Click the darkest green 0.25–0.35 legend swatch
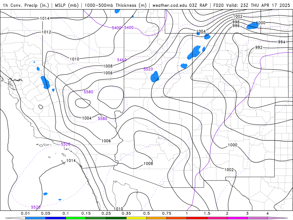The width and height of the screenshot is (293, 220). tap(116, 218)
